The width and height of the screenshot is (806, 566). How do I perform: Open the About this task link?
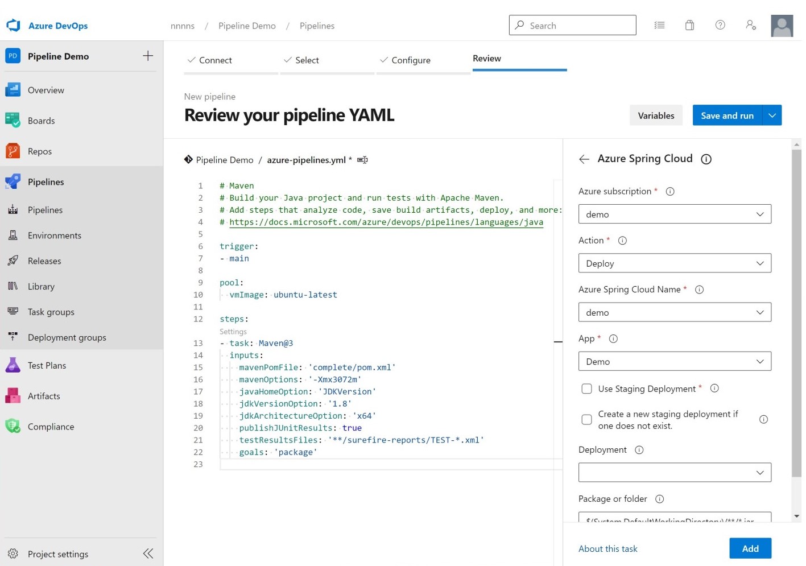click(x=607, y=549)
